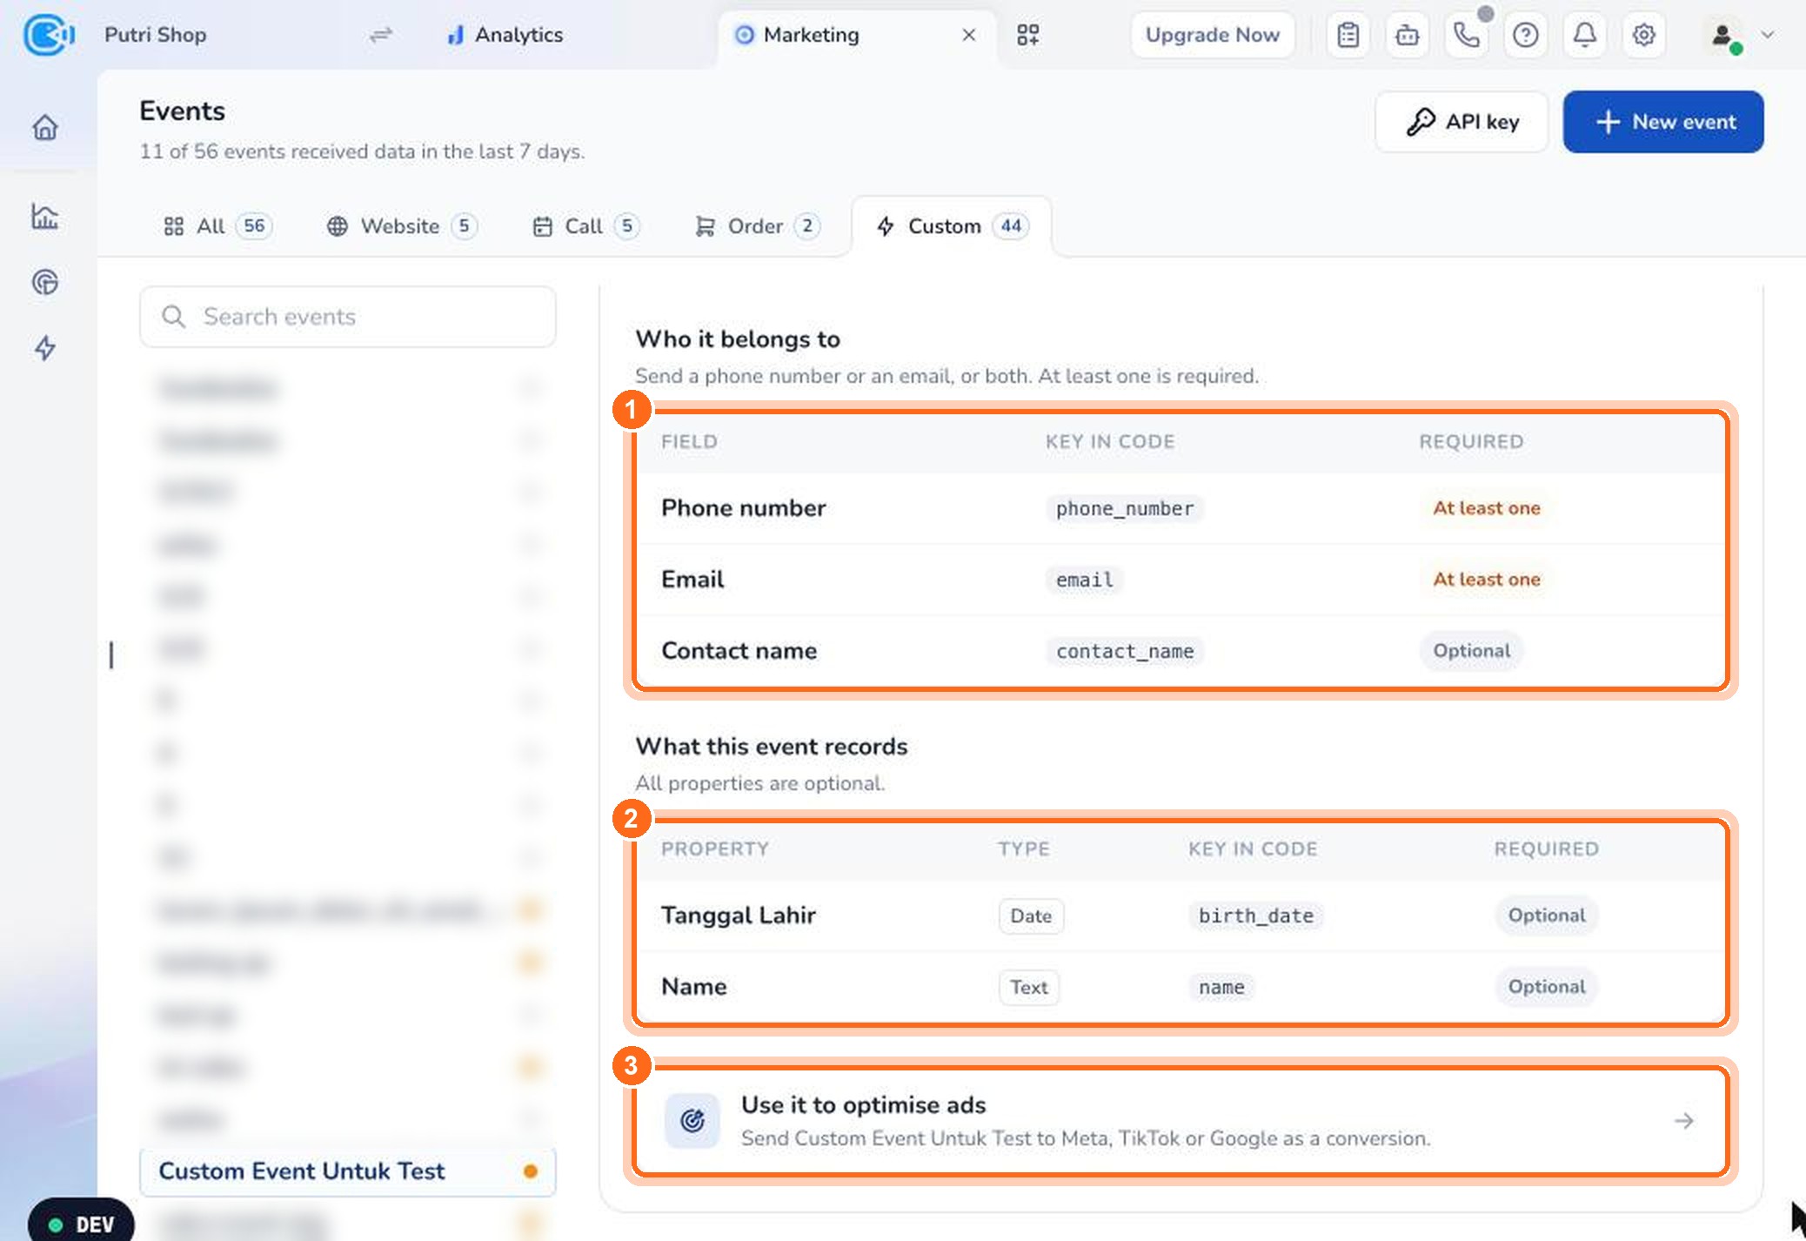Click the phone_number key code
Screen dimensions: 1806x1241
(1125, 508)
